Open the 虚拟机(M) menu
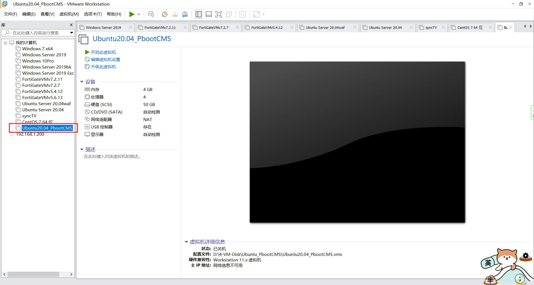The height and width of the screenshot is (285, 534). (x=69, y=14)
